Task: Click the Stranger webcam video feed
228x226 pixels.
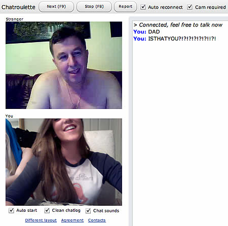Action: (64, 65)
